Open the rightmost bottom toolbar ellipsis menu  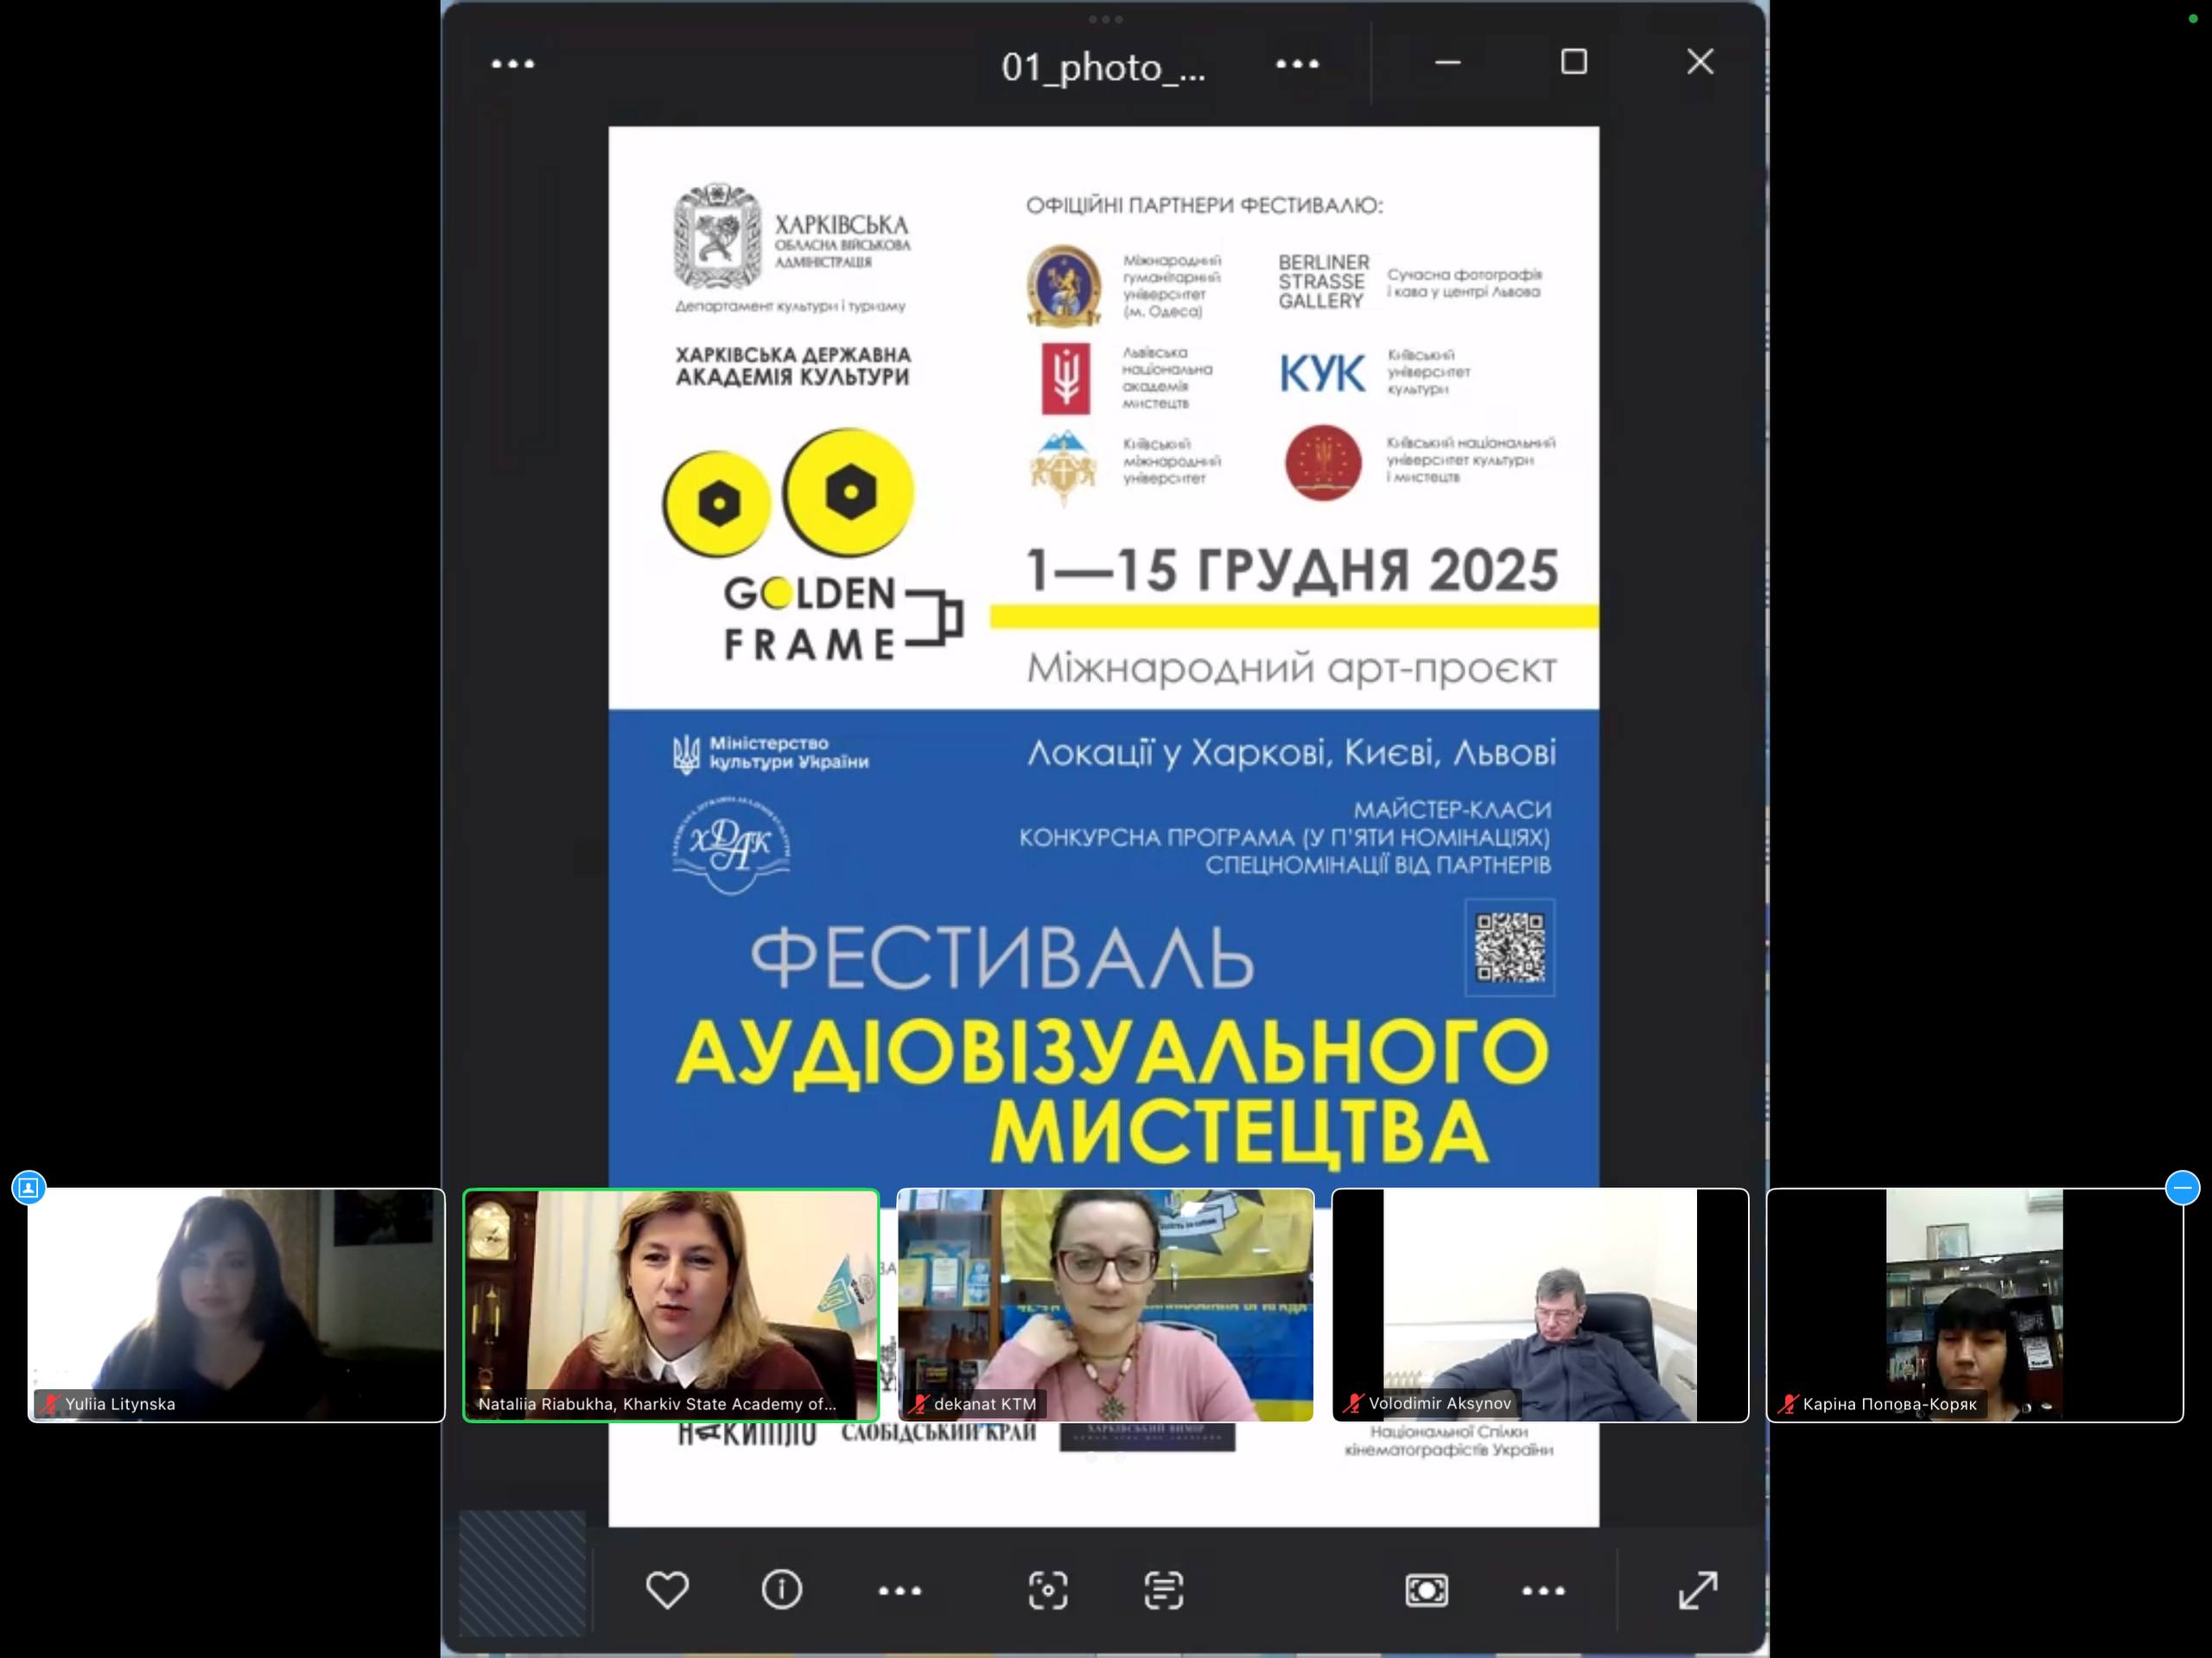click(x=1542, y=1590)
